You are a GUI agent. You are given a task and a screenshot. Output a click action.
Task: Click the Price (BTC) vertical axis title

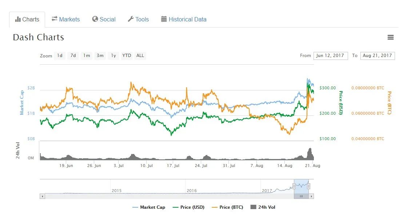(x=389, y=103)
